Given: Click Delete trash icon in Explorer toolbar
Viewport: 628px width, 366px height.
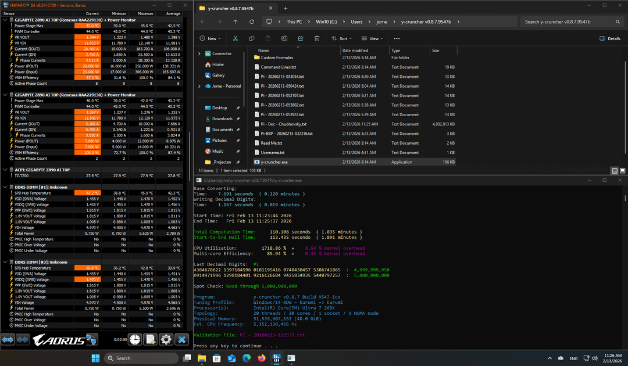Looking at the screenshot, I should 317,38.
